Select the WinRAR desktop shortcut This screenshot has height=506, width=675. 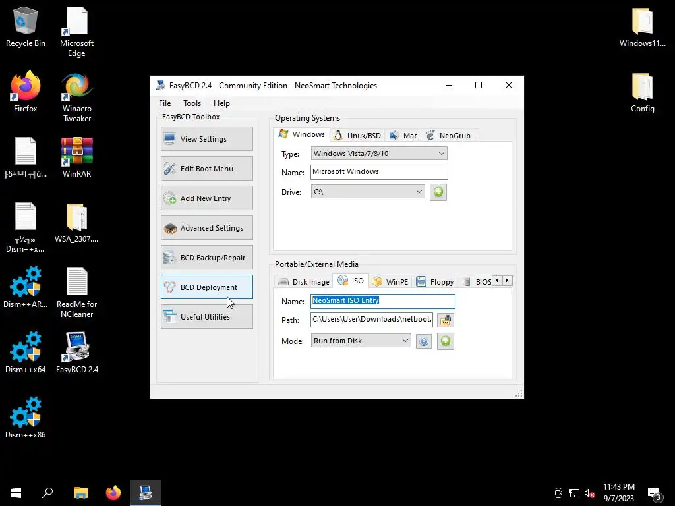click(76, 157)
